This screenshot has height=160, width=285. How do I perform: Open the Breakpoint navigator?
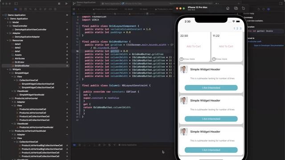pos(50,9)
